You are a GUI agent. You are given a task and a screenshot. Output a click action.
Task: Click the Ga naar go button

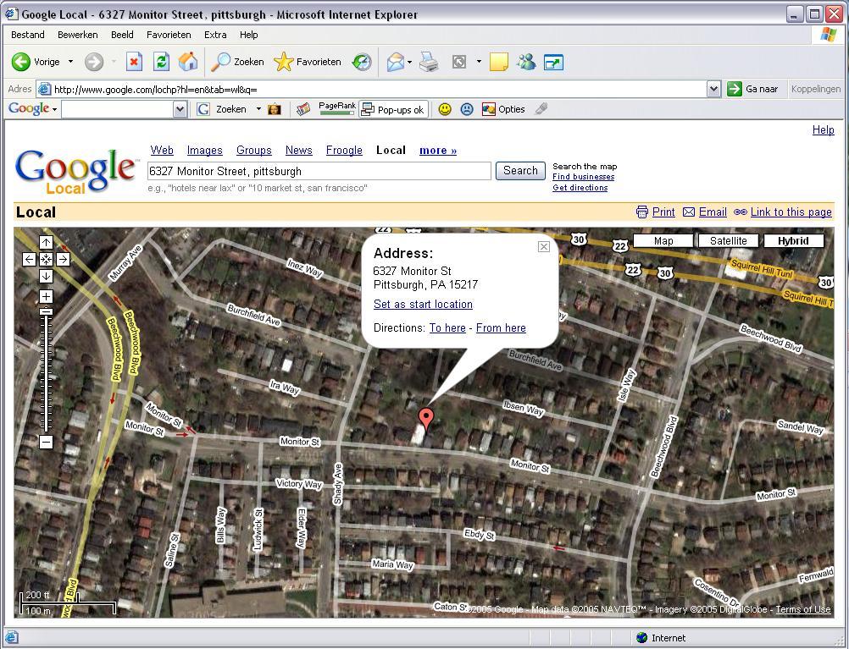pos(752,89)
